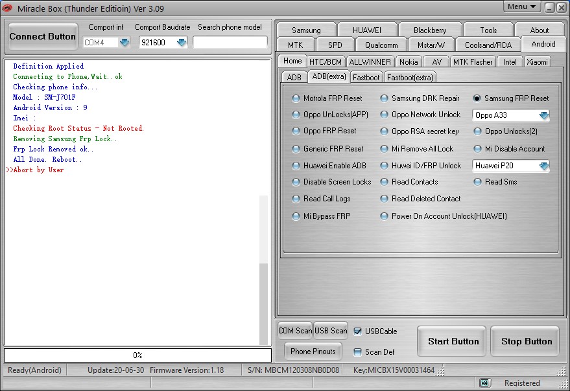Switch to the Fastboot sub-tab
The image size is (570, 391).
click(x=366, y=77)
